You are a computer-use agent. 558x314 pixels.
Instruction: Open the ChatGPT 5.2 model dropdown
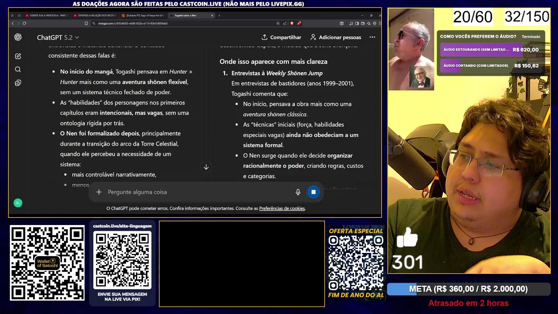[58, 38]
